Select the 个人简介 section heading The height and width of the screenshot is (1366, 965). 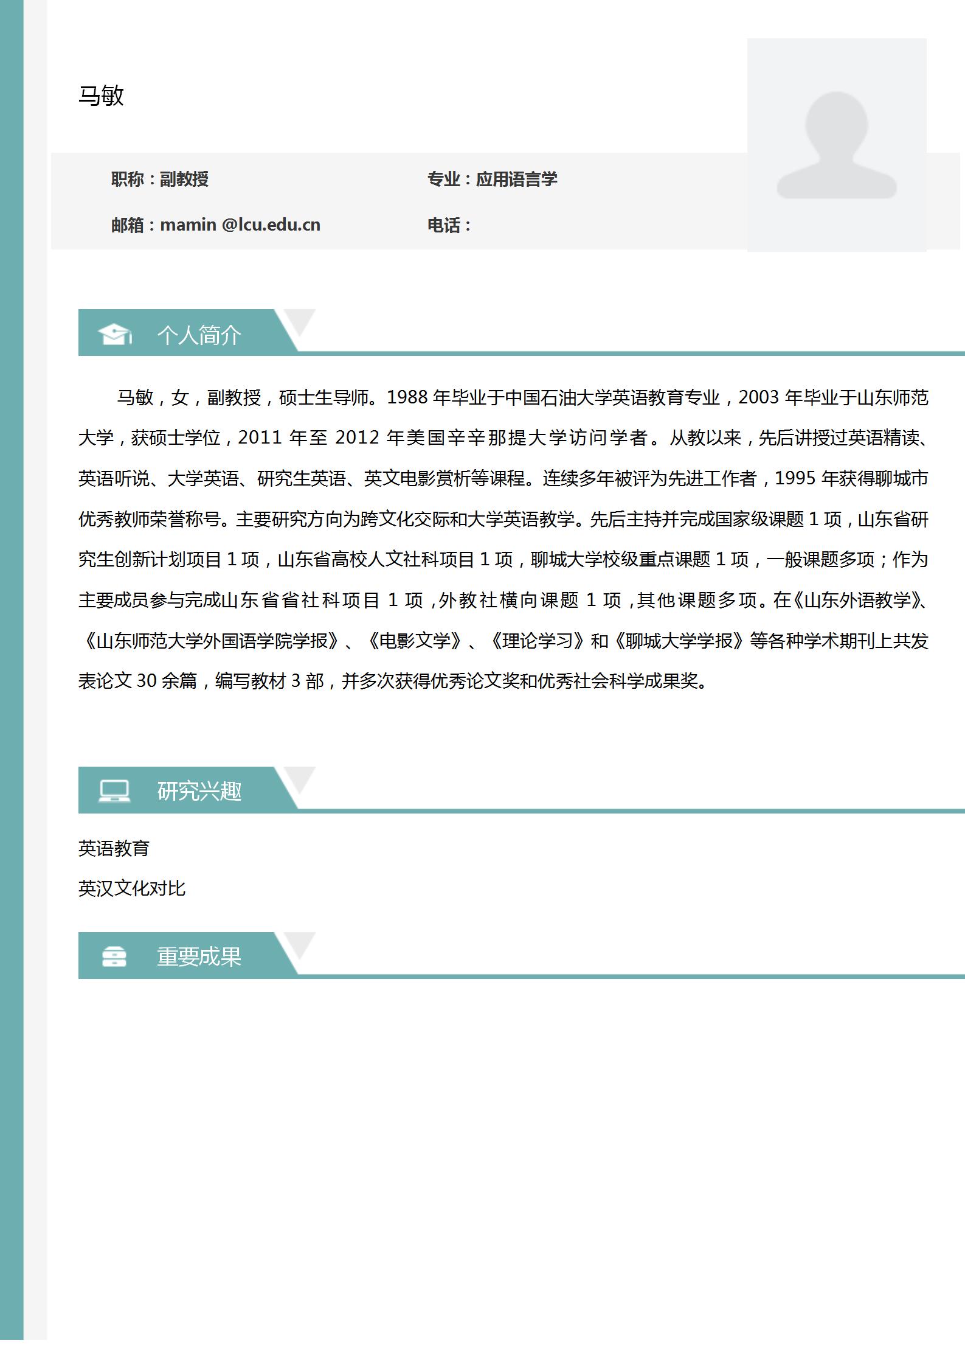pos(199,335)
